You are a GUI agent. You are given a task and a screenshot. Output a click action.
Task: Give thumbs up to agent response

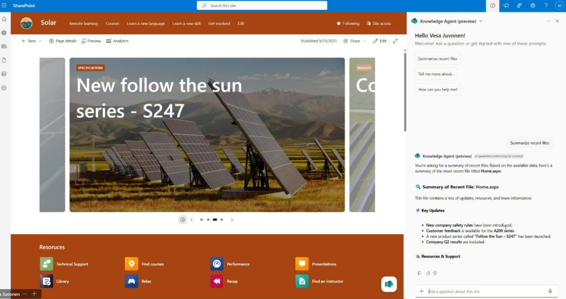click(428, 274)
